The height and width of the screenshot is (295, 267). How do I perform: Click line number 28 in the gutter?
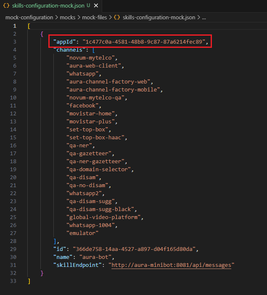coord(13,241)
